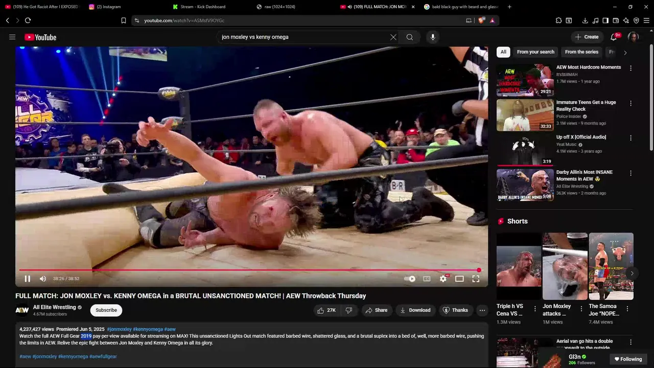Open options for Darby Allin video
The image size is (654, 368).
click(x=630, y=173)
